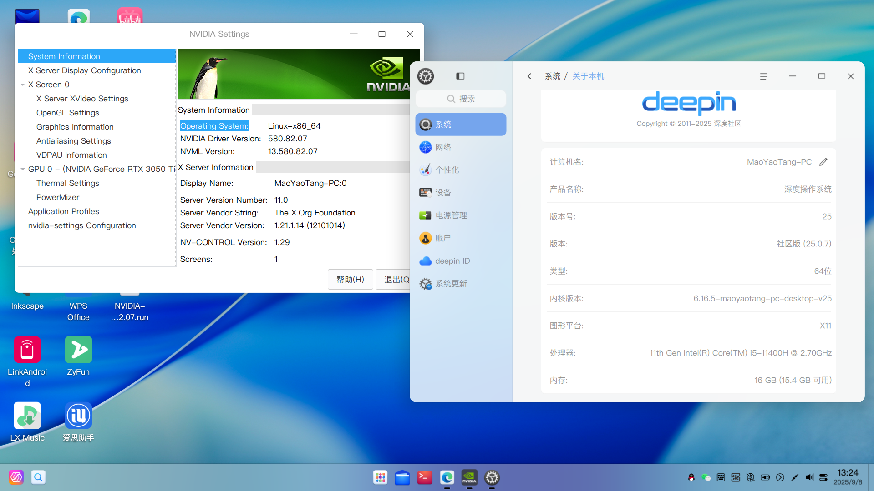
Task: Select VDPAU Information tree entry
Action: 71,155
